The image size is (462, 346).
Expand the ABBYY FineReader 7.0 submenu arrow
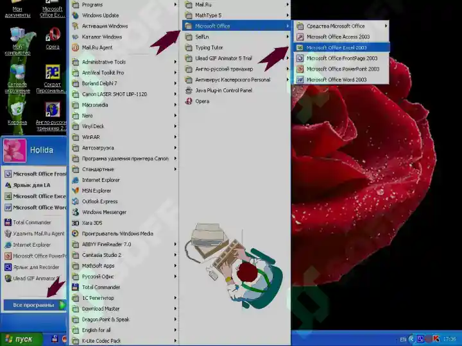click(x=175, y=244)
